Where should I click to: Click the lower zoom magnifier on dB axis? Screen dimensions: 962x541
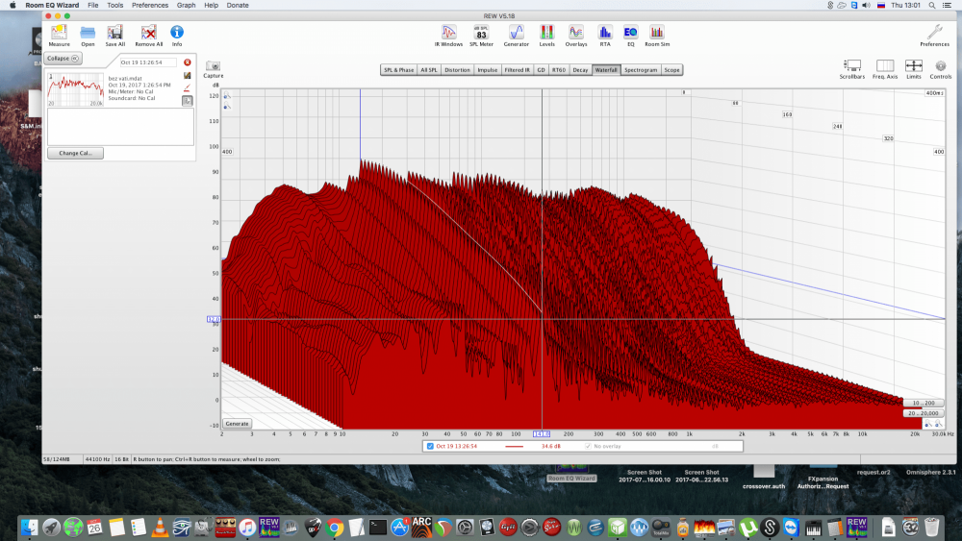coord(227,107)
